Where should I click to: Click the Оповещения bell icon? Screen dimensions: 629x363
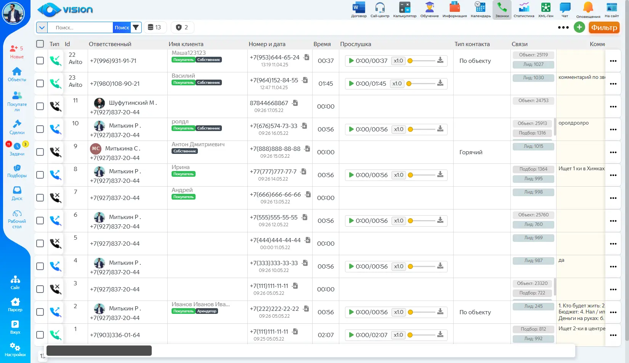588,8
